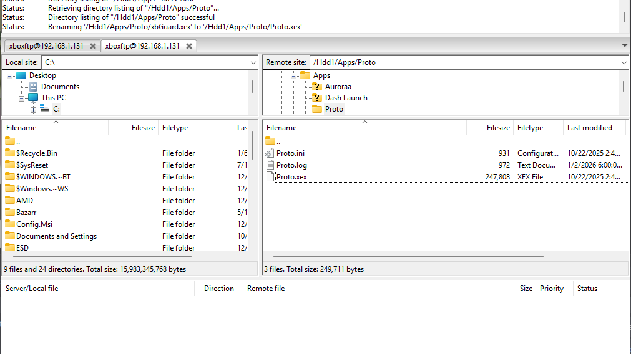Select the Desktop icon in local tree

[x=21, y=75]
